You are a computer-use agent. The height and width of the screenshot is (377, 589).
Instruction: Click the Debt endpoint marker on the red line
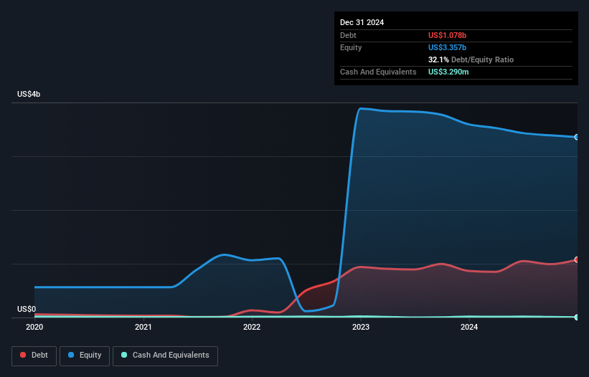pyautogui.click(x=577, y=259)
